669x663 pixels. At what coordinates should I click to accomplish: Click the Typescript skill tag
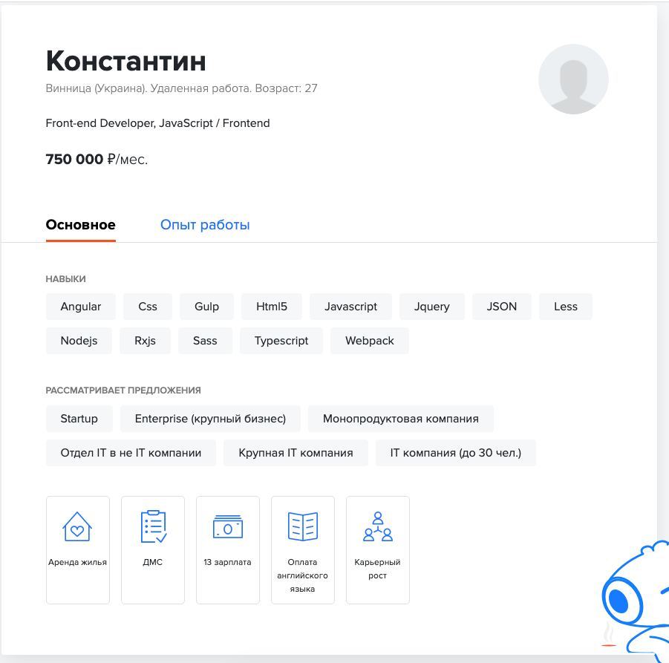pyautogui.click(x=281, y=341)
